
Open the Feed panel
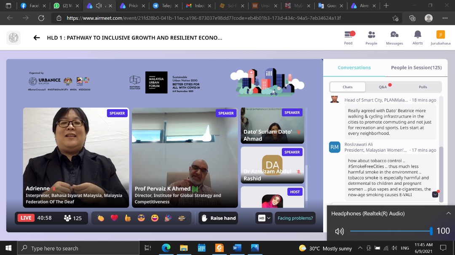[x=348, y=38]
